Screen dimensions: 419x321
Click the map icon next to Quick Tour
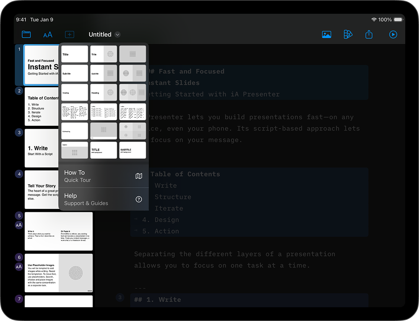pos(139,176)
